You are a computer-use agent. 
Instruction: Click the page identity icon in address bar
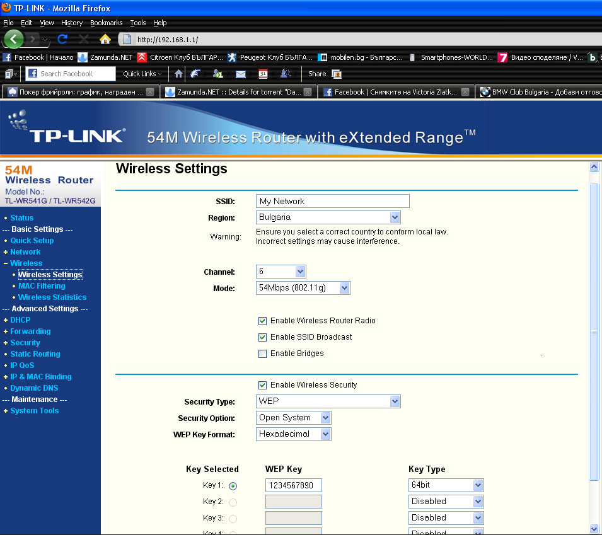pyautogui.click(x=127, y=39)
